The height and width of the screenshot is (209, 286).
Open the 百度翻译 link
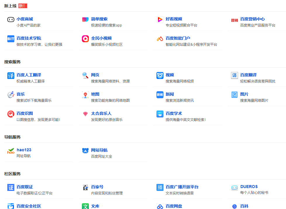249,75
